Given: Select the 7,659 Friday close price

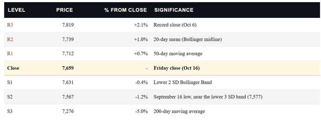Looking at the screenshot, I should [x=68, y=68].
